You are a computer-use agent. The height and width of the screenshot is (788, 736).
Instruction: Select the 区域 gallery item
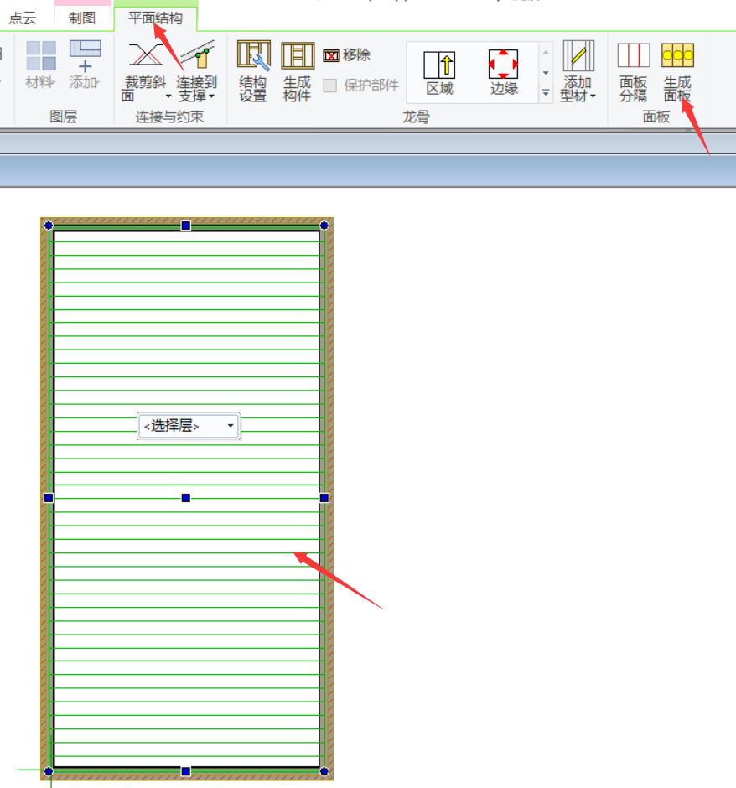pos(439,73)
